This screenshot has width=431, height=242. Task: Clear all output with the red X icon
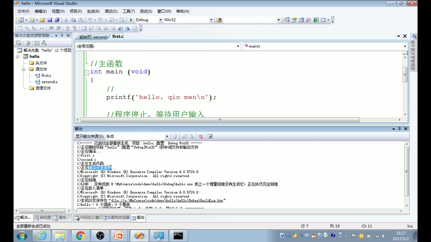(201, 136)
